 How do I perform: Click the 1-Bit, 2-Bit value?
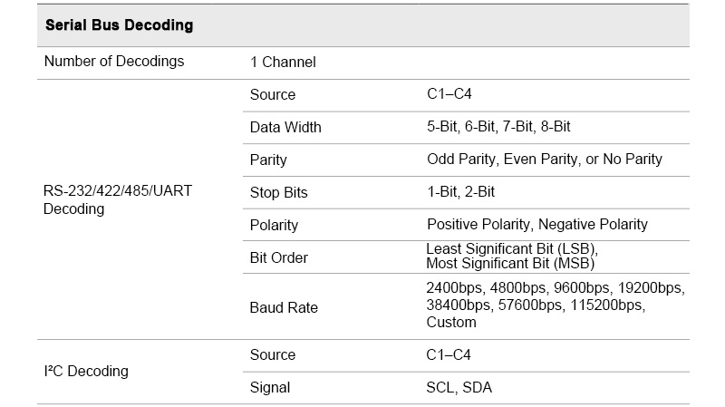[x=460, y=192]
